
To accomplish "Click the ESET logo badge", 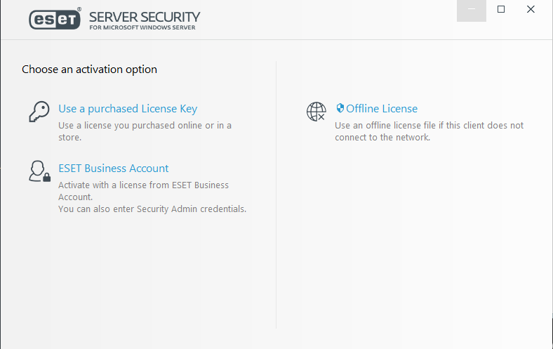I will (55, 19).
